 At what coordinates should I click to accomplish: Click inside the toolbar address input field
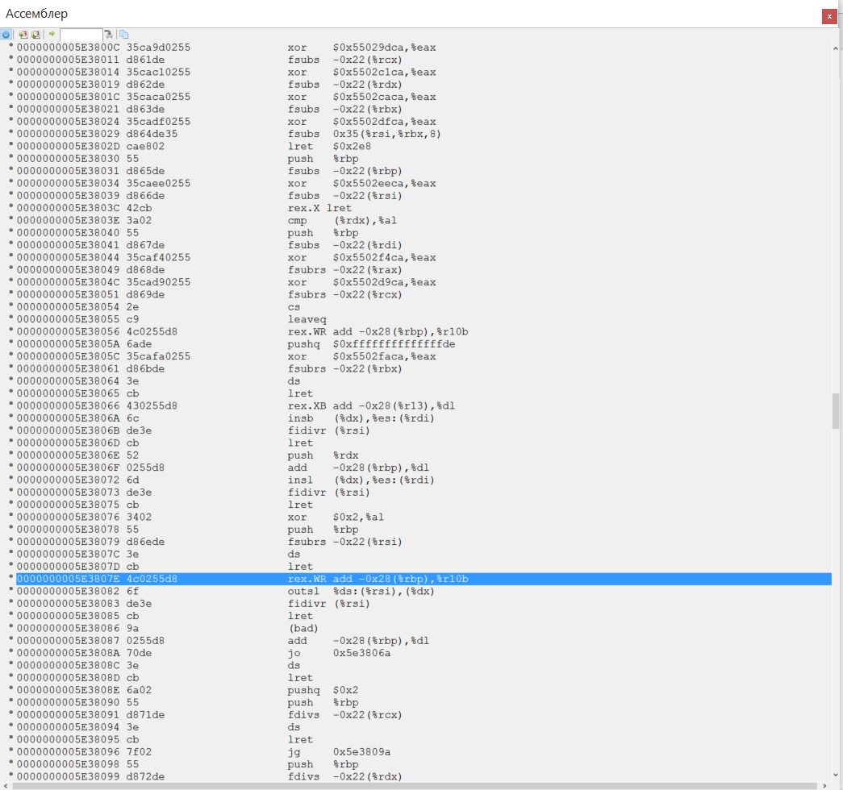[x=81, y=35]
